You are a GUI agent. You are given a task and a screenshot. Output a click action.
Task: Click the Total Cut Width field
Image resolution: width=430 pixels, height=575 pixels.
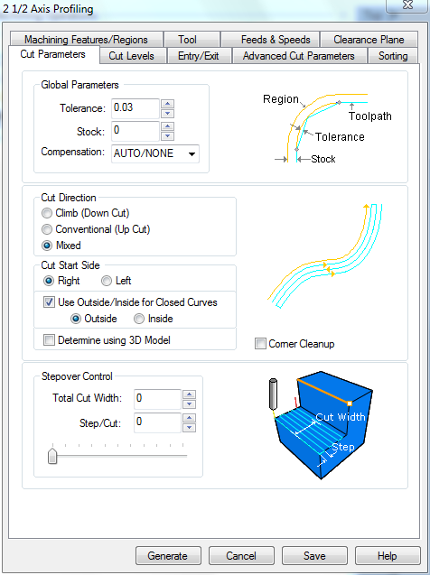(x=158, y=399)
